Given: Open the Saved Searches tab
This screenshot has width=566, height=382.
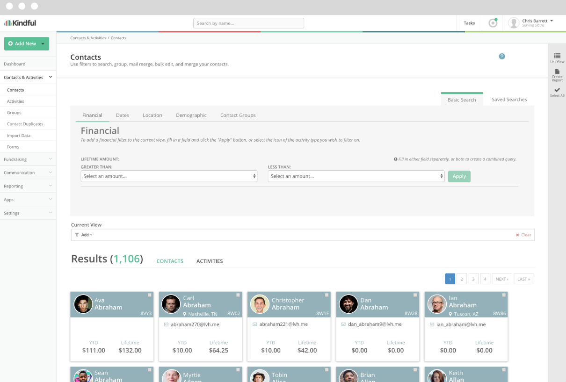Looking at the screenshot, I should coord(509,100).
